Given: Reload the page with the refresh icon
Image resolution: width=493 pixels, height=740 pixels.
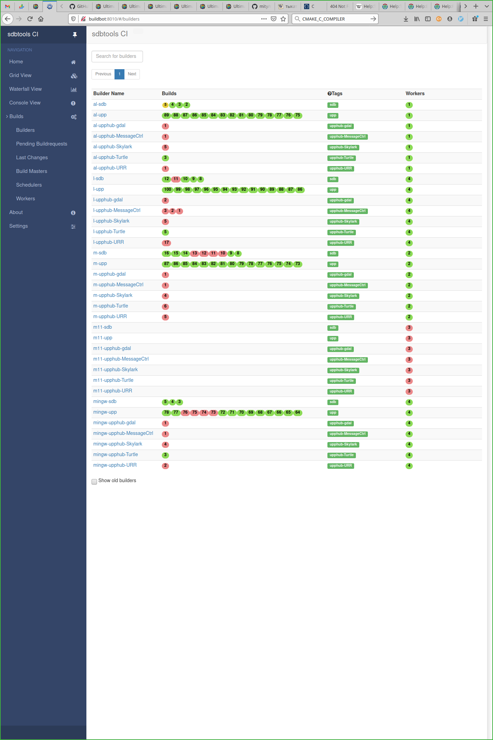Looking at the screenshot, I should (30, 19).
